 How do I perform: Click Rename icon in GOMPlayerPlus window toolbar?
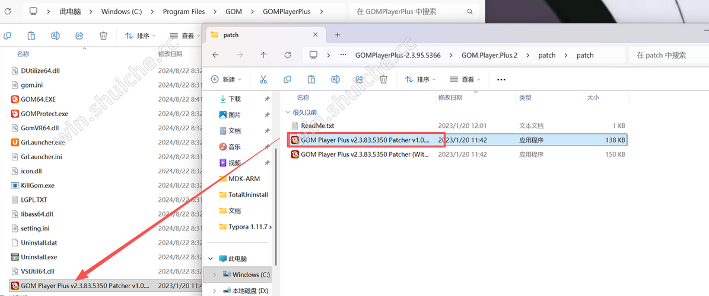55,36
